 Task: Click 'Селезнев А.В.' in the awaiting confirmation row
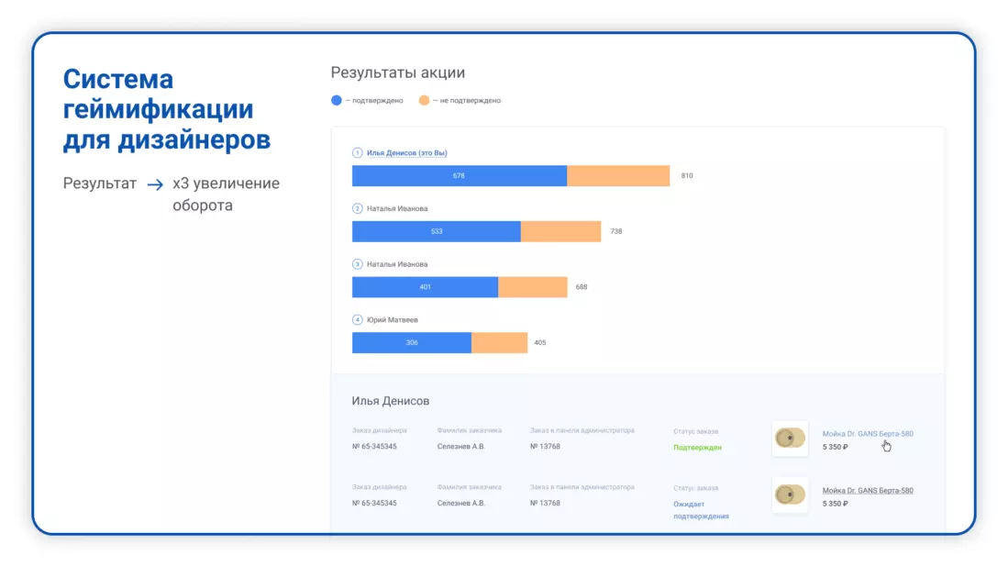[461, 503]
